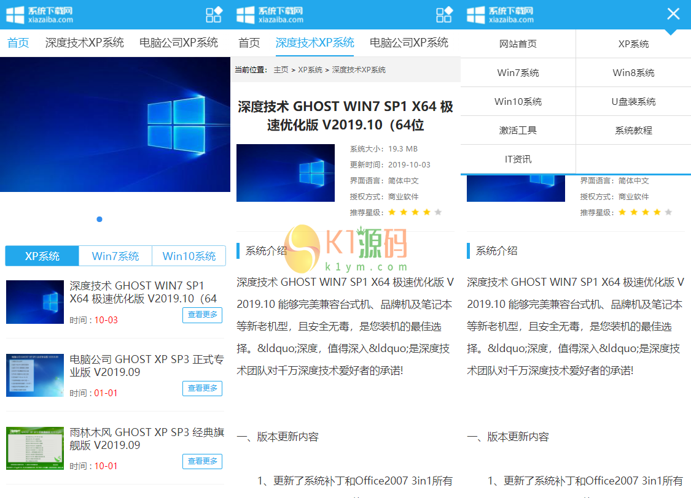Select Win7系统 in the navigation menu

(x=518, y=72)
